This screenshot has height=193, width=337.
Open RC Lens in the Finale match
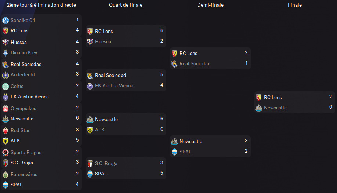(x=273, y=97)
